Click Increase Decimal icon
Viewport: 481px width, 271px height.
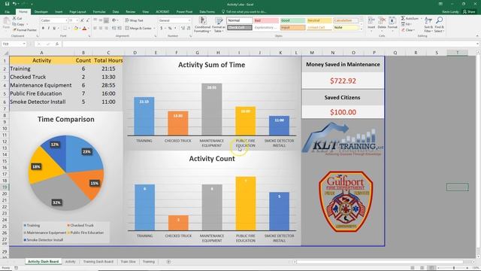pyautogui.click(x=183, y=29)
